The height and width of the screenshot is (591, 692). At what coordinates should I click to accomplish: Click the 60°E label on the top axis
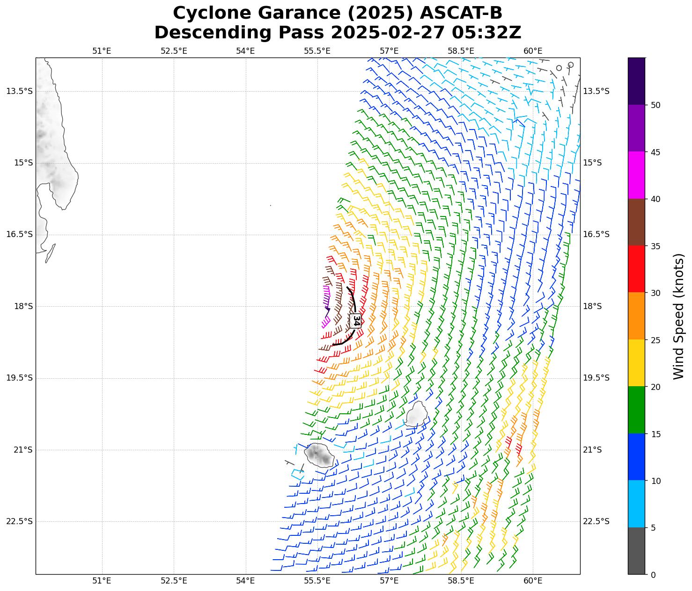[x=533, y=51]
